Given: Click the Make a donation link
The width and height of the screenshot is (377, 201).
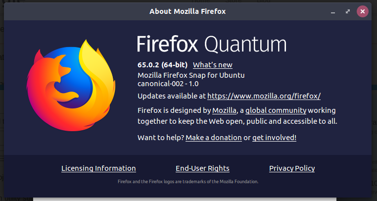Looking at the screenshot, I should (x=214, y=138).
